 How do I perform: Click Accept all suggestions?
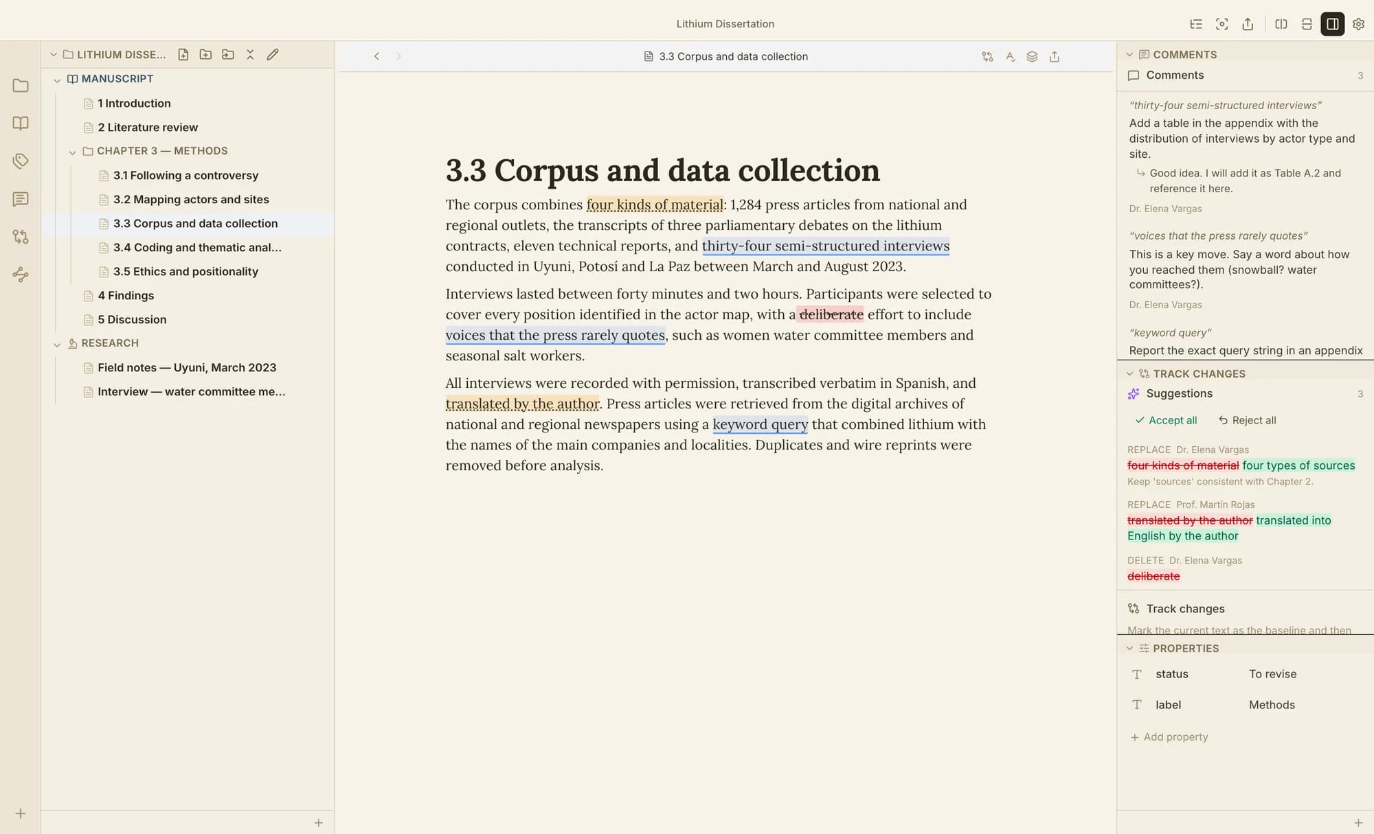(1166, 420)
